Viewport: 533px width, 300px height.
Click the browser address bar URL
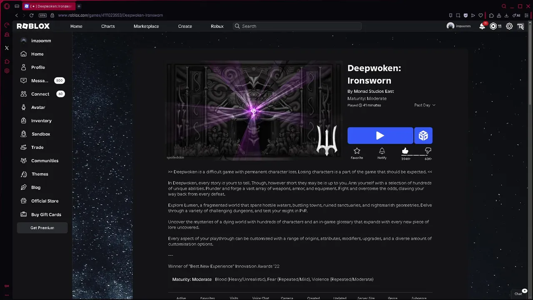(110, 15)
